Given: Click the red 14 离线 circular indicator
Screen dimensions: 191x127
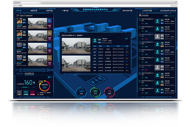Looking at the screenshot, I should pos(110,91).
